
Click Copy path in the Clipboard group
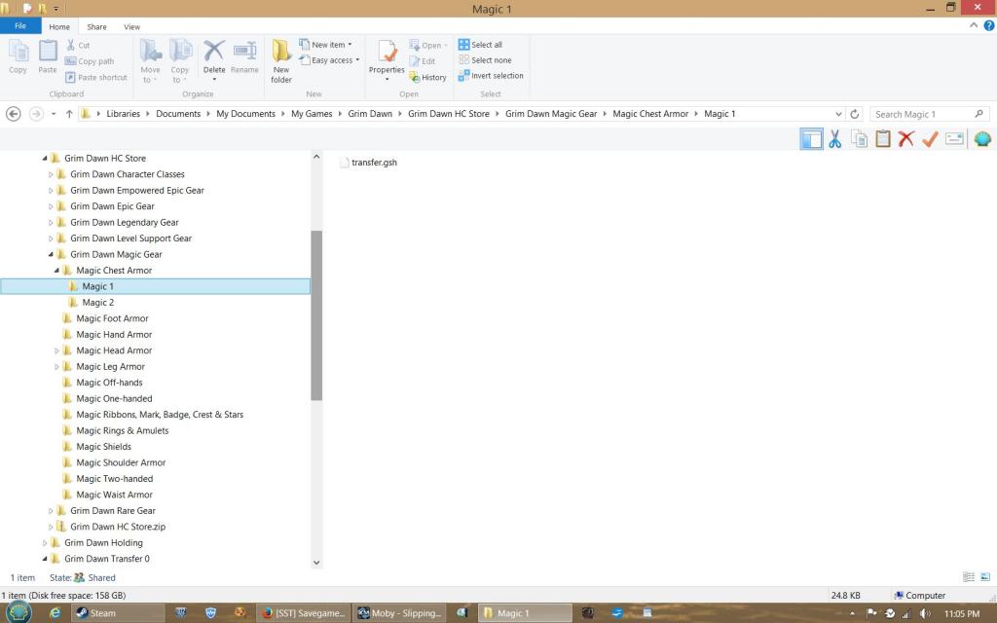[x=89, y=61]
